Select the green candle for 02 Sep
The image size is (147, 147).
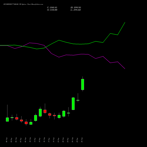coord(7,119)
